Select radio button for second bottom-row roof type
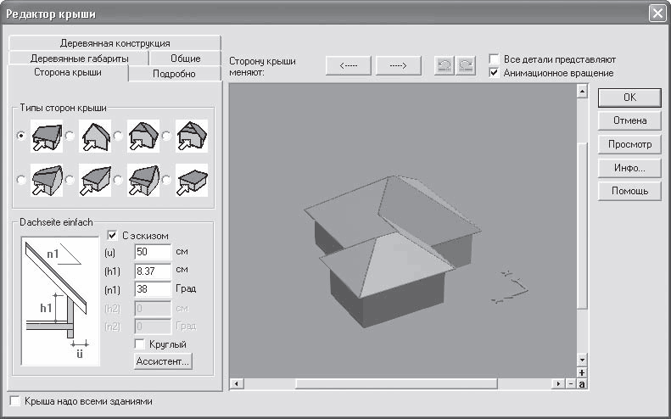Screen dimensions: 671x419 (70, 180)
